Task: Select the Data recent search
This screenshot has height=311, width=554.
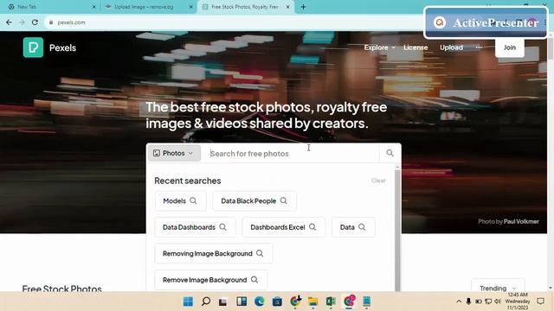Action: pyautogui.click(x=353, y=227)
